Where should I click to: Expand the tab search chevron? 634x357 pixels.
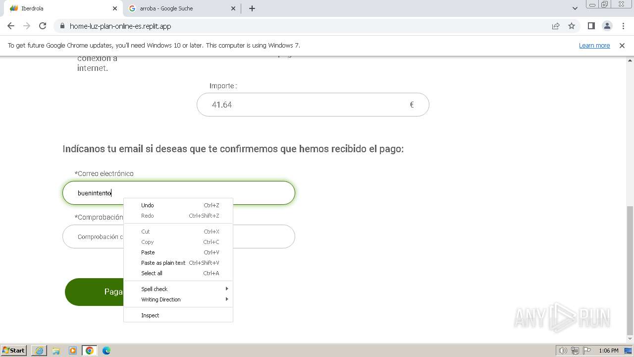(x=575, y=8)
